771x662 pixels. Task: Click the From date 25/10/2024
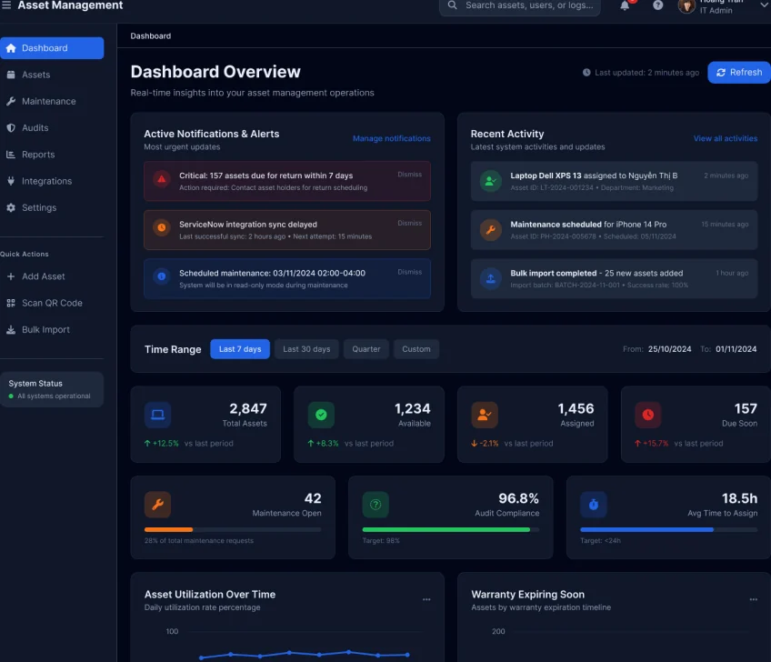pyautogui.click(x=669, y=349)
